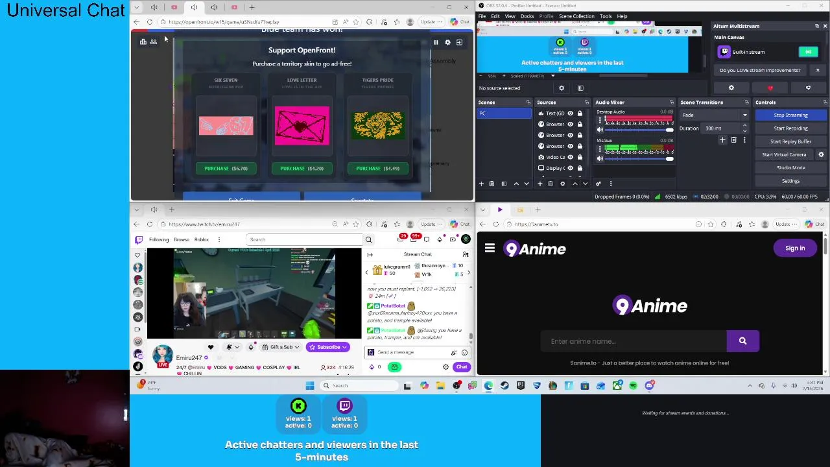Open the OBS source filters icon
The height and width of the screenshot is (467, 830).
click(580, 88)
